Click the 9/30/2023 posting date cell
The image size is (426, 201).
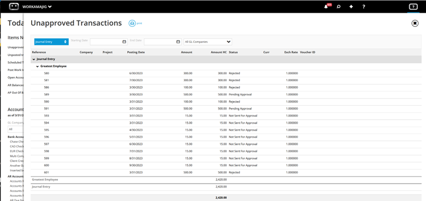pyautogui.click(x=136, y=165)
